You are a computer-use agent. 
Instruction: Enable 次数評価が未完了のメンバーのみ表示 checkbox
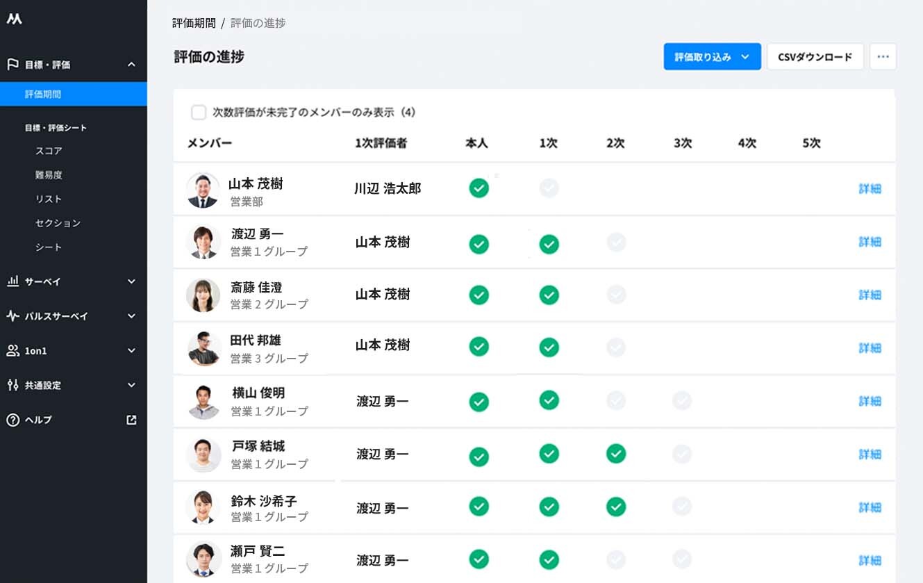(199, 113)
